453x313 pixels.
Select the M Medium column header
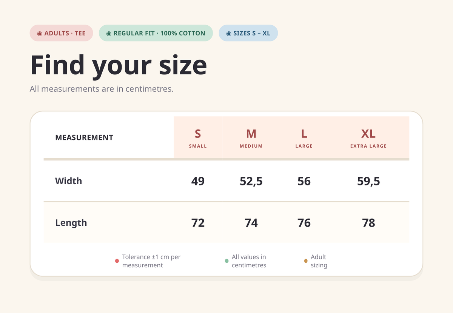pyautogui.click(x=251, y=138)
